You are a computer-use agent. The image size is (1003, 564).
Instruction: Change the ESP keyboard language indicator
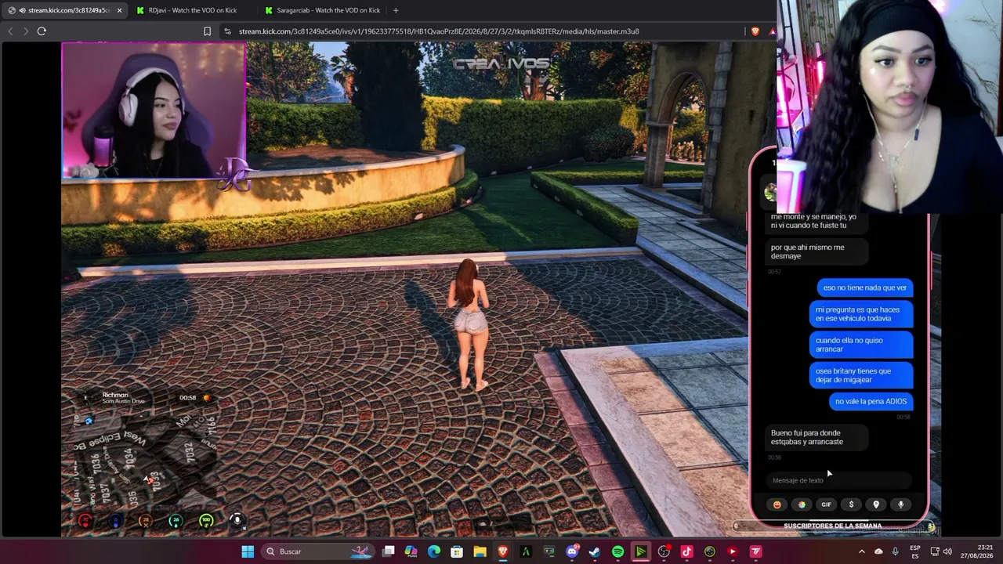(915, 551)
